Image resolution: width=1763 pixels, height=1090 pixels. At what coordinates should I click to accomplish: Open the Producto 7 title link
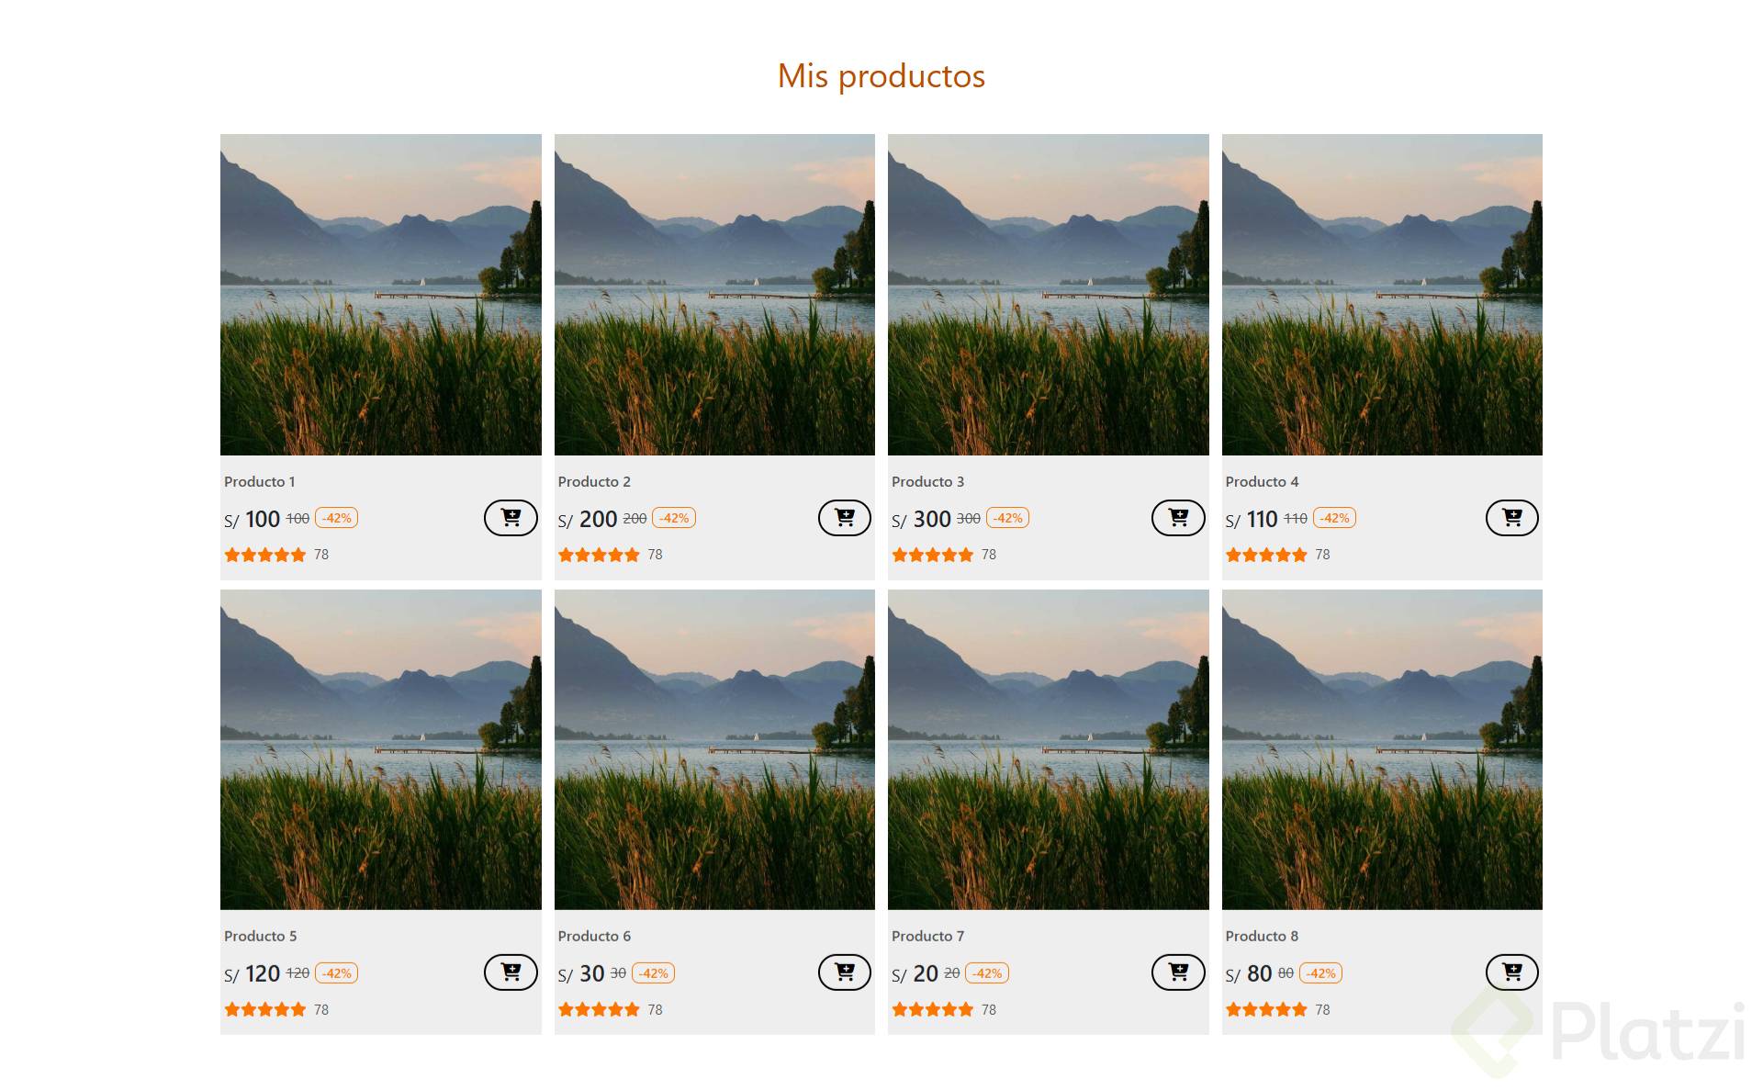coord(927,936)
